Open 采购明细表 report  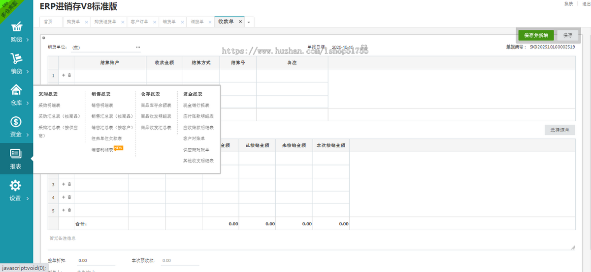[x=50, y=105]
